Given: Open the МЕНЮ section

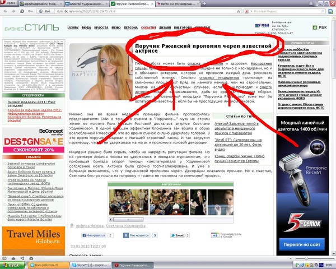Looking at the screenshot, I should point(116,27).
